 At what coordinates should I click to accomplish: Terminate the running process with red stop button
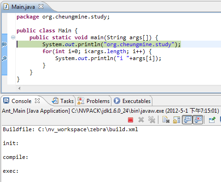pos(130,120)
